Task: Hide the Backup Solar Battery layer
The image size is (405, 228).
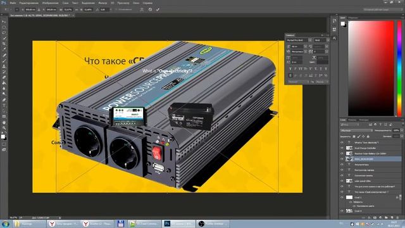Action: pyautogui.click(x=342, y=153)
